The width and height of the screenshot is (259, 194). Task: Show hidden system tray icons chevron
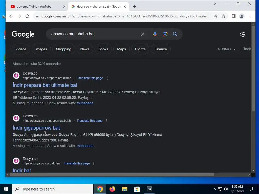[x=214, y=189]
